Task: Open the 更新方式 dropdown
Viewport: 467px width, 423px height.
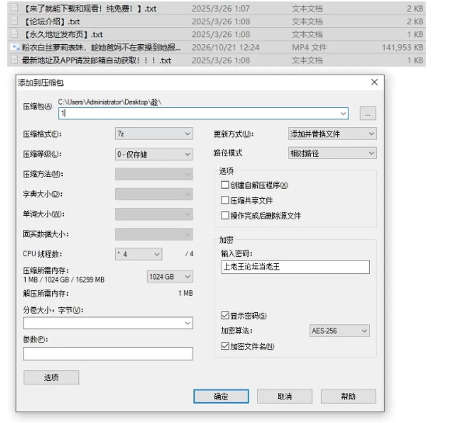Action: tap(332, 134)
